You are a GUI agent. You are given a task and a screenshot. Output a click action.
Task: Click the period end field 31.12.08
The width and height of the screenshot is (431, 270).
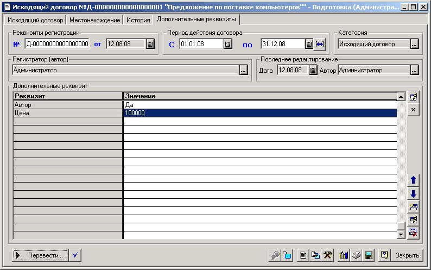tap(283, 44)
